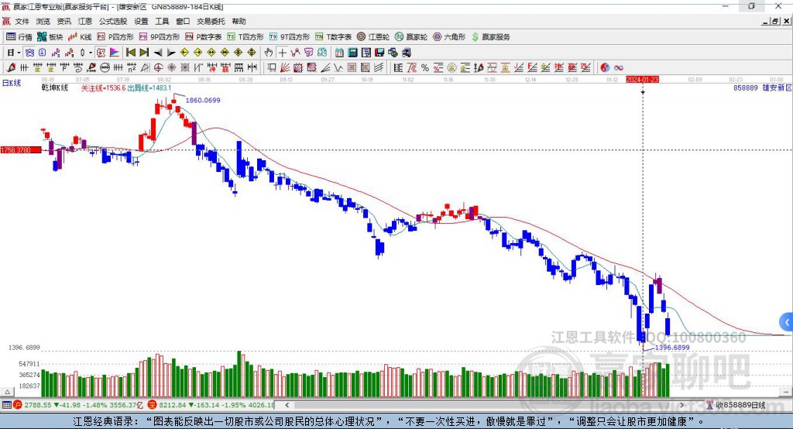Open the calculator icon
Image resolution: width=793 pixels, height=429 pixels.
pos(352,53)
